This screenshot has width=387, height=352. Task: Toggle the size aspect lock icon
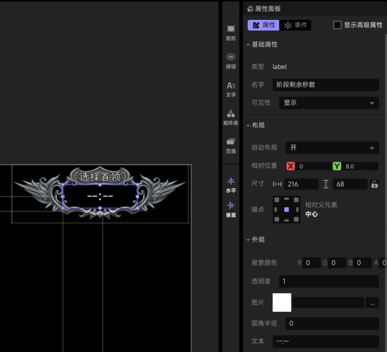click(375, 184)
